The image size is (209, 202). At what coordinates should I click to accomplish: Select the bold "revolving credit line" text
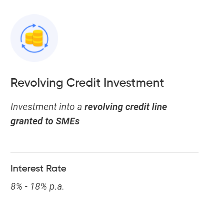tap(126, 107)
